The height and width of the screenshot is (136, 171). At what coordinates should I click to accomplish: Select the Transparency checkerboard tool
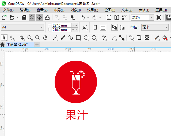147,38
